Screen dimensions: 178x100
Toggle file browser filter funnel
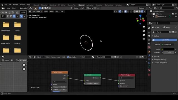click(x=21, y=16)
